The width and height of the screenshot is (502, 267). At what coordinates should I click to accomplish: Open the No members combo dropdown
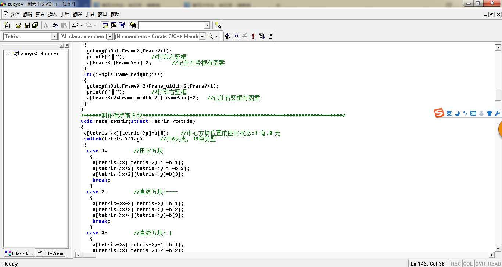202,36
